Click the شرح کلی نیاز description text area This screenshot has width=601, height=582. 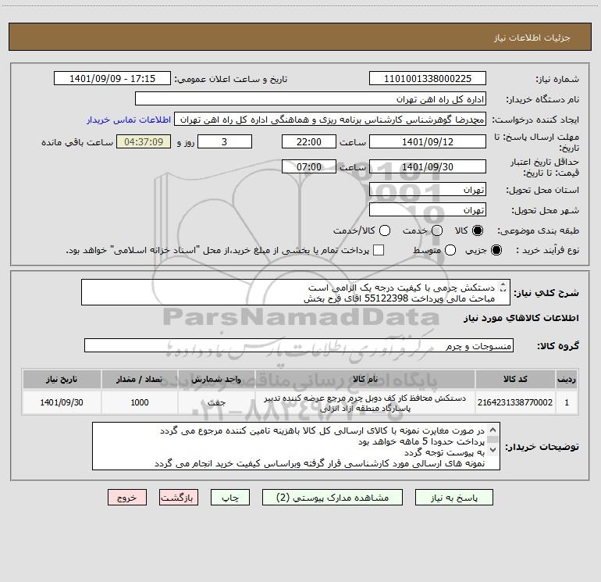tap(296, 293)
